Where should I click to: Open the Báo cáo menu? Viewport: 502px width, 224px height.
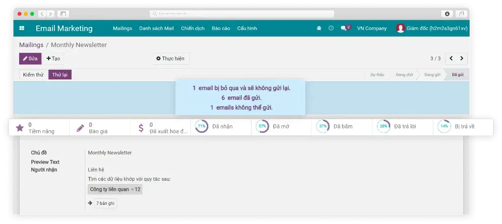tap(221, 28)
